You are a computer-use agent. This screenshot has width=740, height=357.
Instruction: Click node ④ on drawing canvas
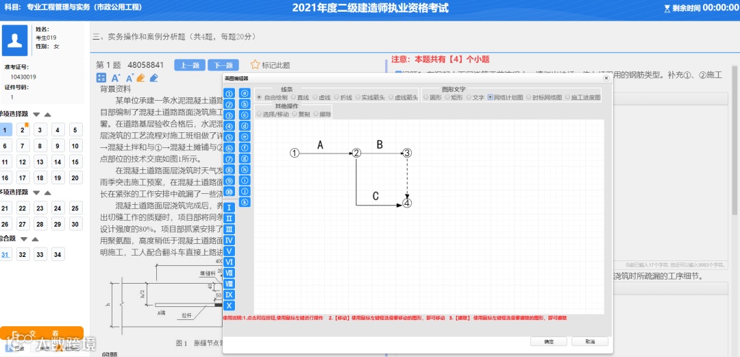pyautogui.click(x=407, y=203)
